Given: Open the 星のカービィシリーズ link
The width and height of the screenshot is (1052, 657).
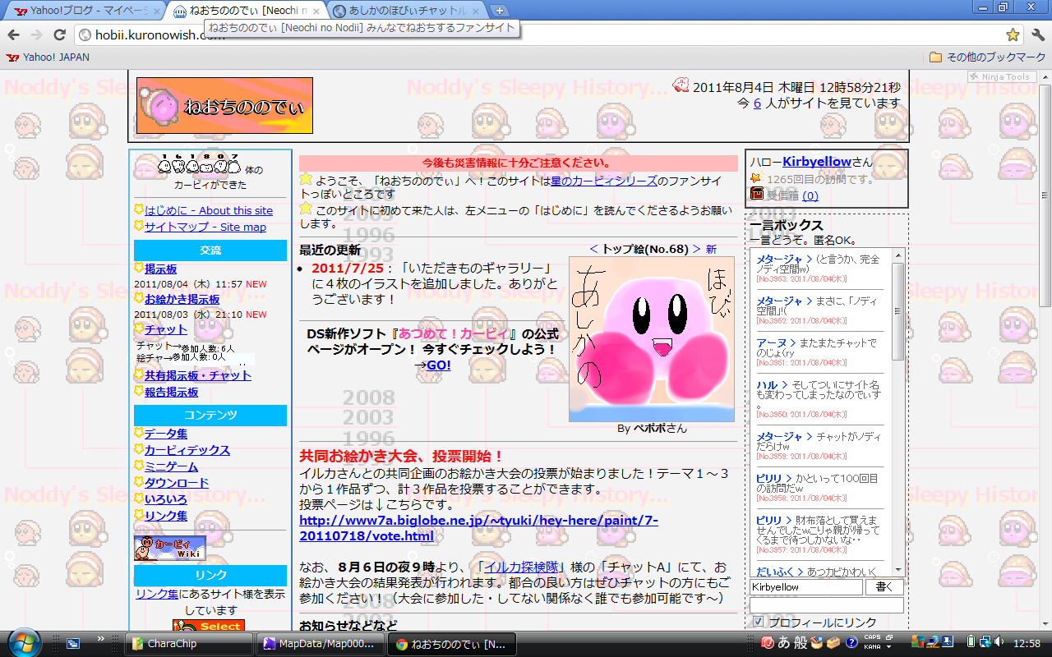Looking at the screenshot, I should 604,181.
